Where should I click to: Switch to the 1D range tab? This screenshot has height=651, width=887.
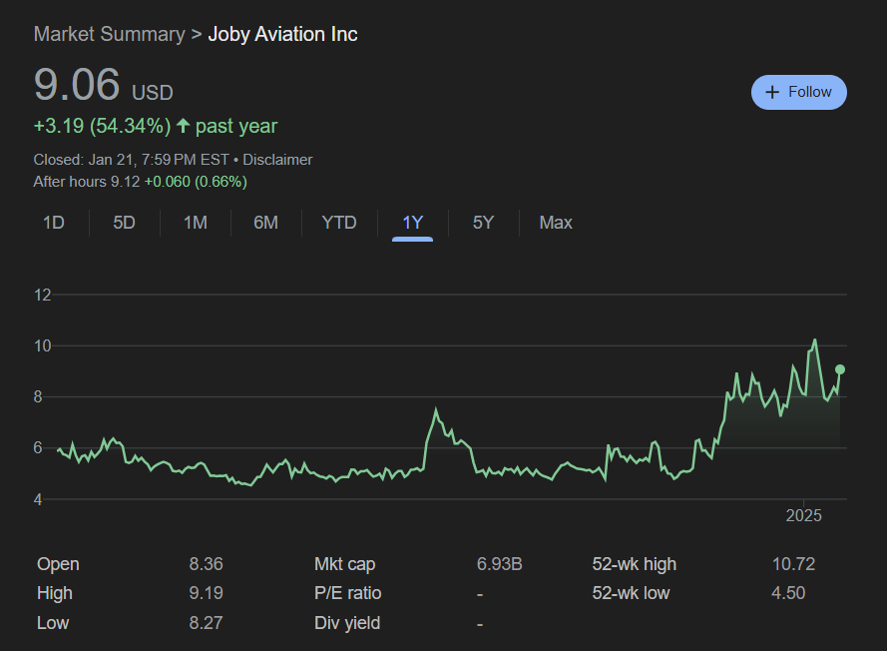pyautogui.click(x=54, y=223)
